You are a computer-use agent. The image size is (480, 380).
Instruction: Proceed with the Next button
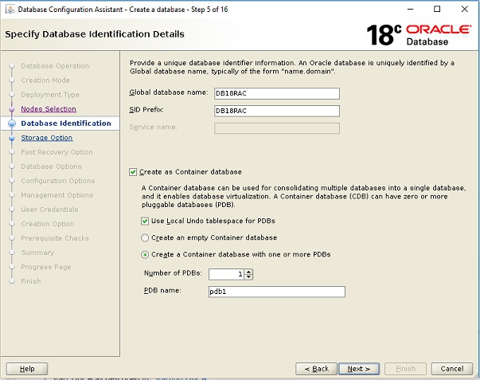tap(359, 369)
